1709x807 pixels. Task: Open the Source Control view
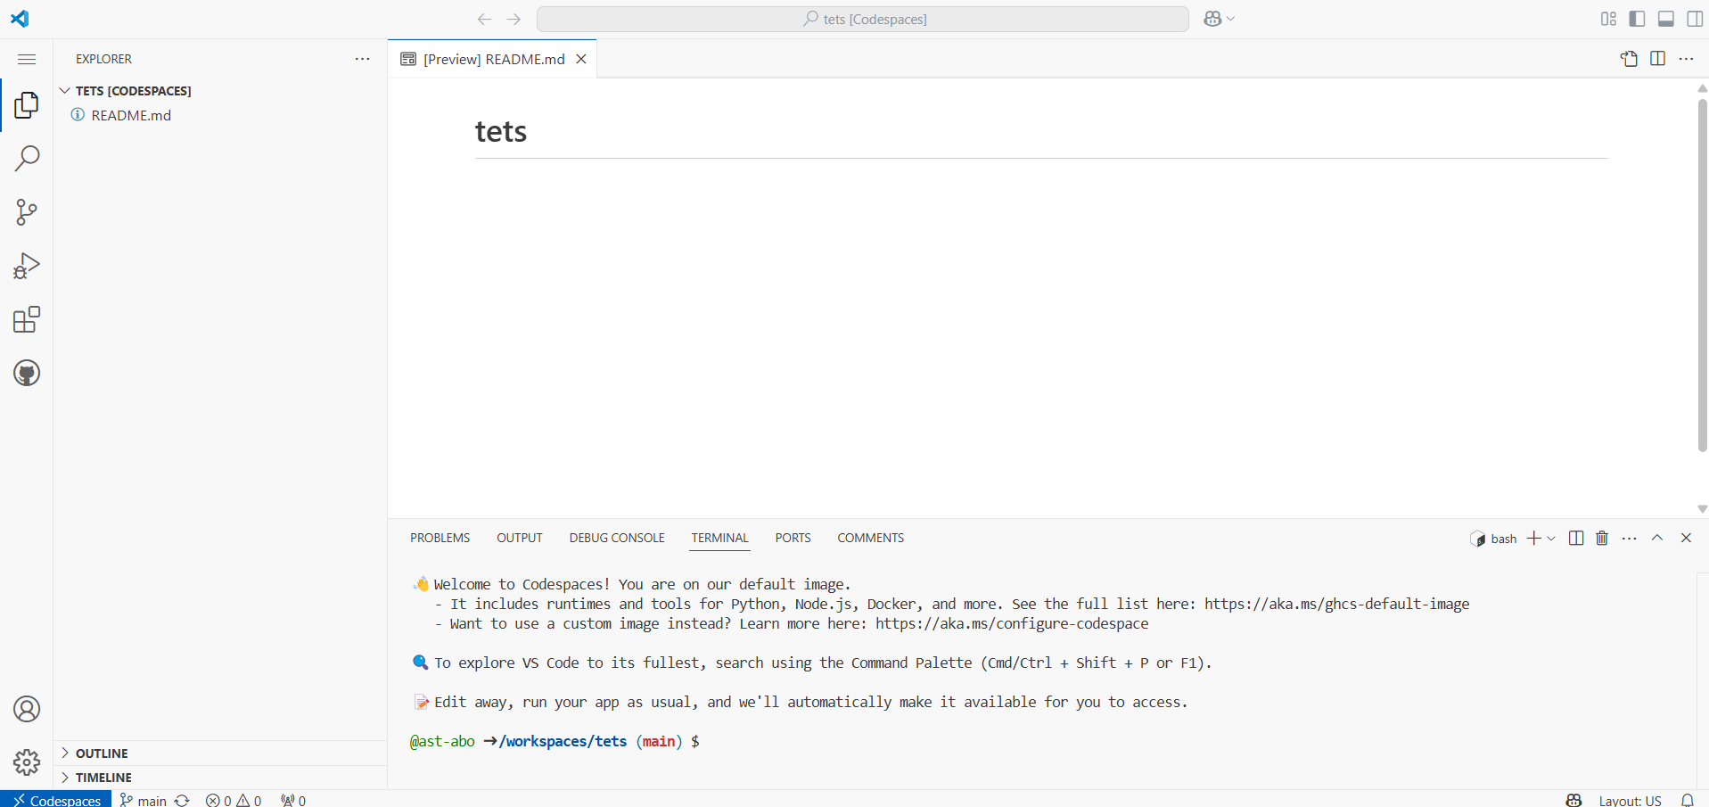point(27,212)
